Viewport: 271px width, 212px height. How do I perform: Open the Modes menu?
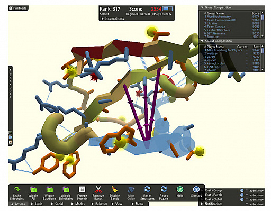coord(78,204)
